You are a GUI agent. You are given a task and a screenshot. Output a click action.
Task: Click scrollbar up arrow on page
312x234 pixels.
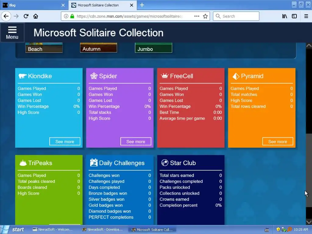click(x=309, y=46)
